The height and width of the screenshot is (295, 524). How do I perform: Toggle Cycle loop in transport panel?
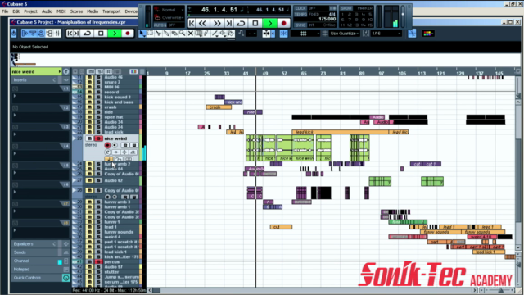[241, 23]
